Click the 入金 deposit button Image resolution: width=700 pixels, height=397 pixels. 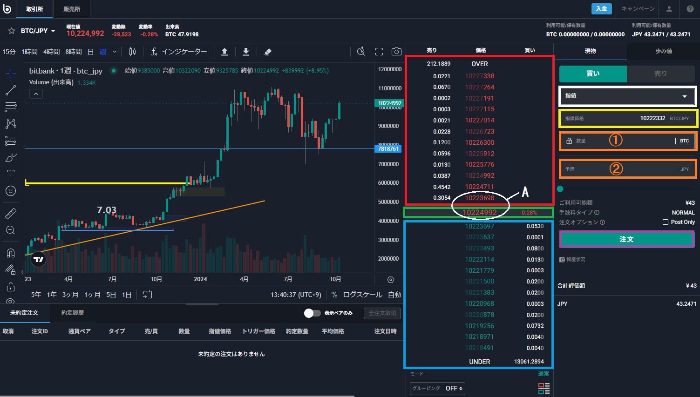coord(601,9)
